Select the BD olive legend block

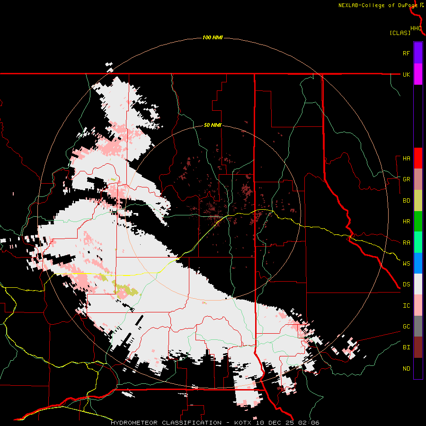pyautogui.click(x=418, y=200)
